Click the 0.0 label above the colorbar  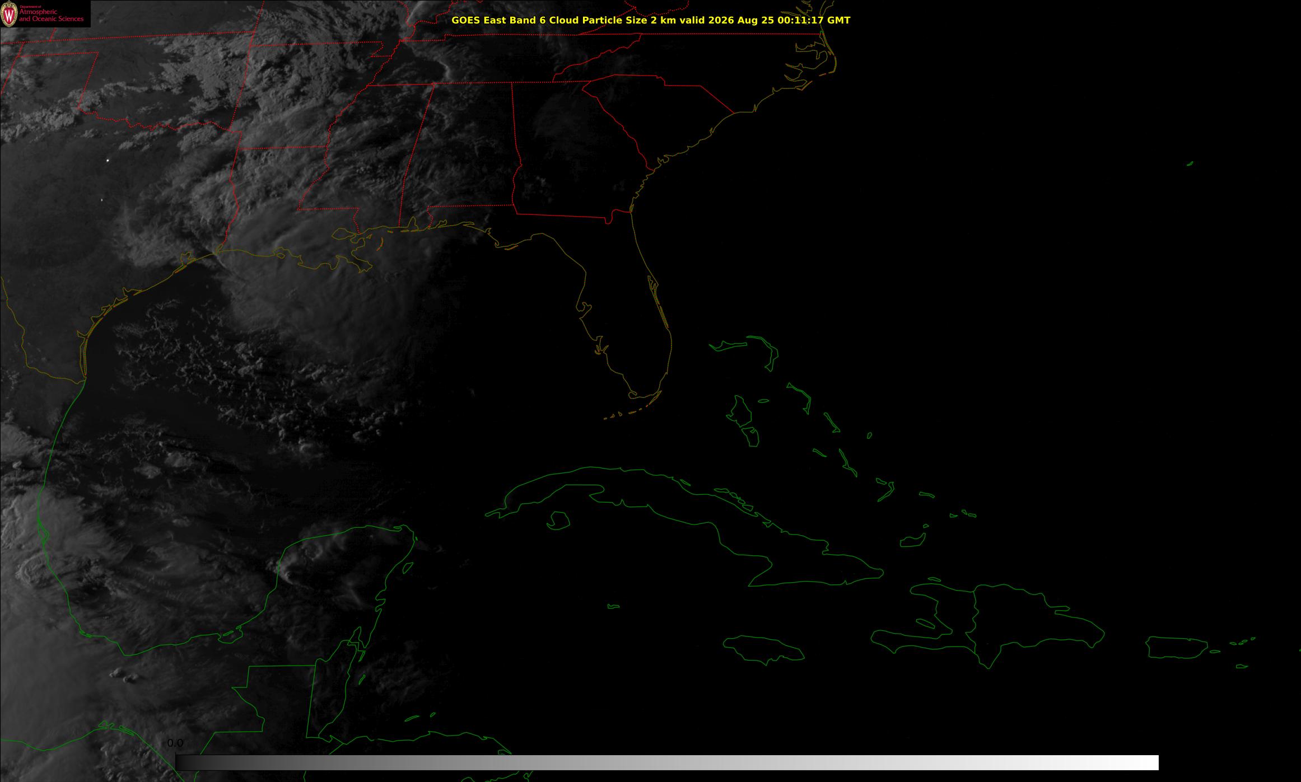[175, 743]
